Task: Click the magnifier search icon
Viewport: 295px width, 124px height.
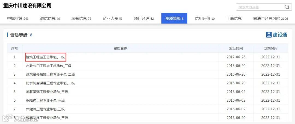Action: (x=287, y=7)
